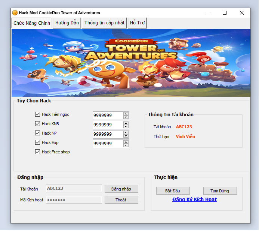The image size is (259, 231).
Task: Click the cookie app icon in title bar
Action: [15, 13]
